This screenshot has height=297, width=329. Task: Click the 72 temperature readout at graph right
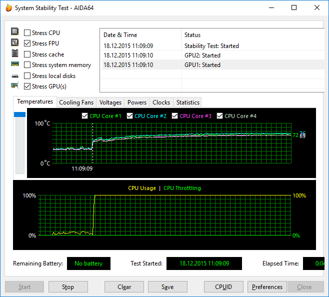point(295,135)
